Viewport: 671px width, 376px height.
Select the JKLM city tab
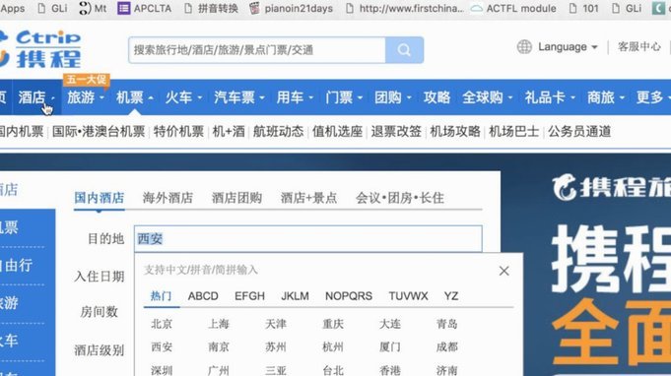295,296
